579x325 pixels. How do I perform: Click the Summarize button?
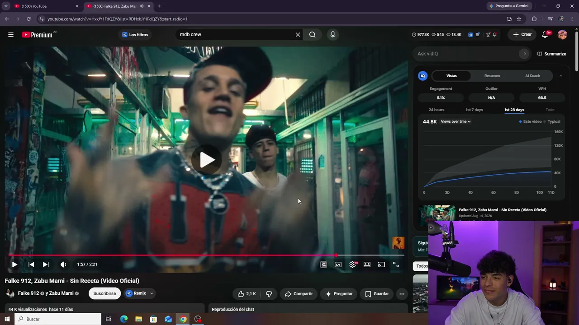551,54
